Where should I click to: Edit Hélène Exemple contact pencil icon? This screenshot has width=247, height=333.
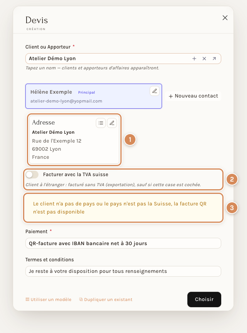(155, 91)
